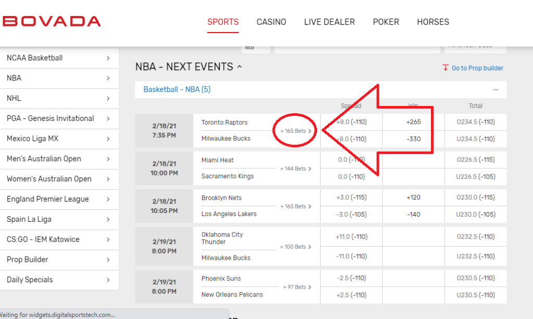
Task: Select under U230.5 (-110) total
Action: click(476, 295)
